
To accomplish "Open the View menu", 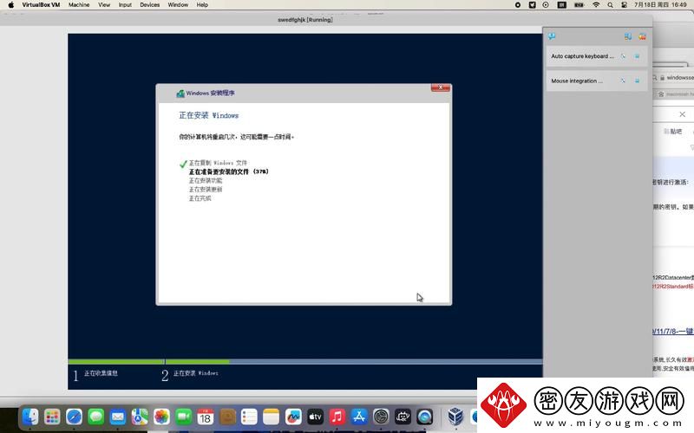I will pos(104,5).
